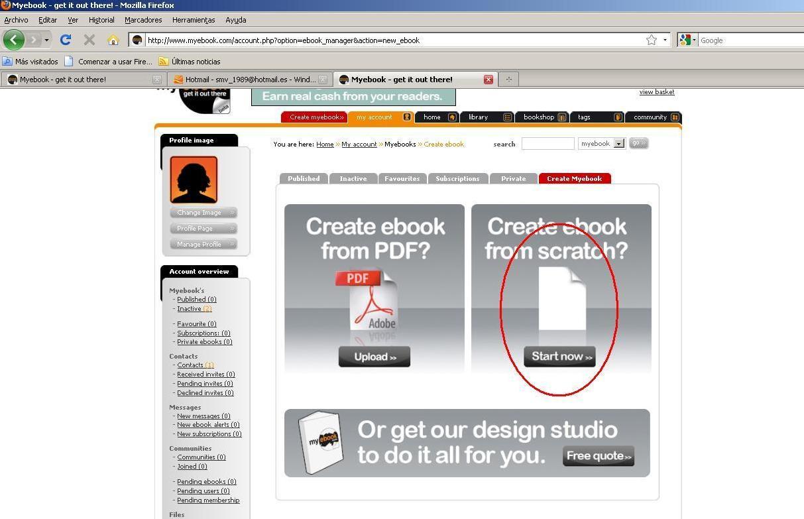Click the URL address field
The image size is (804, 519).
[x=394, y=40]
